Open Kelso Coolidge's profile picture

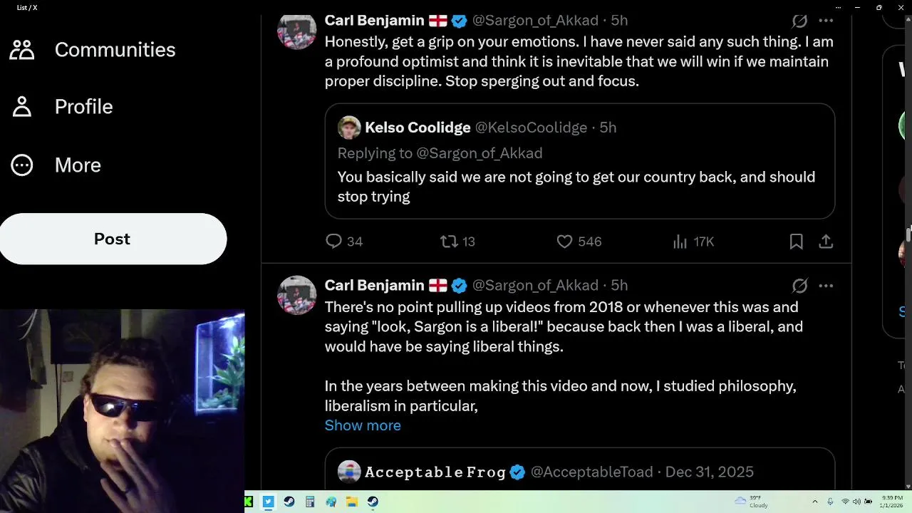pyautogui.click(x=349, y=128)
